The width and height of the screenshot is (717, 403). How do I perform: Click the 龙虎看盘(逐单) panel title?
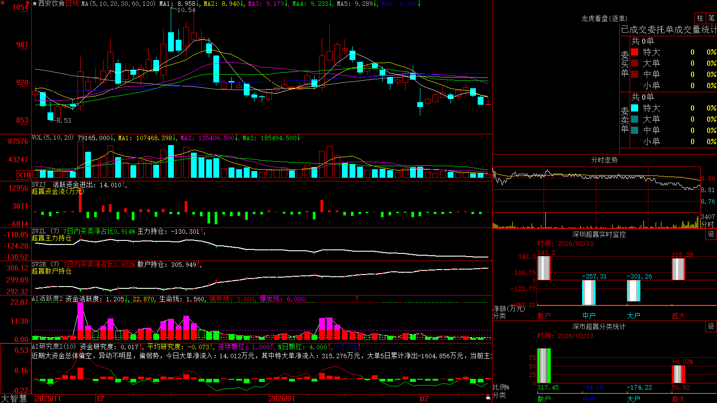coord(604,18)
